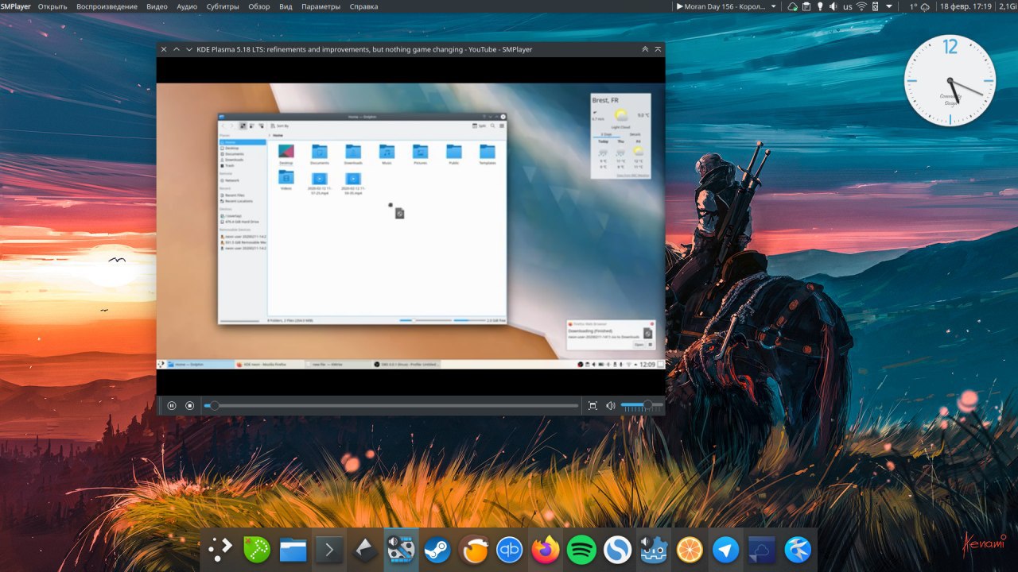This screenshot has width=1018, height=572.
Task: Launch Steam from the dock
Action: click(x=437, y=550)
